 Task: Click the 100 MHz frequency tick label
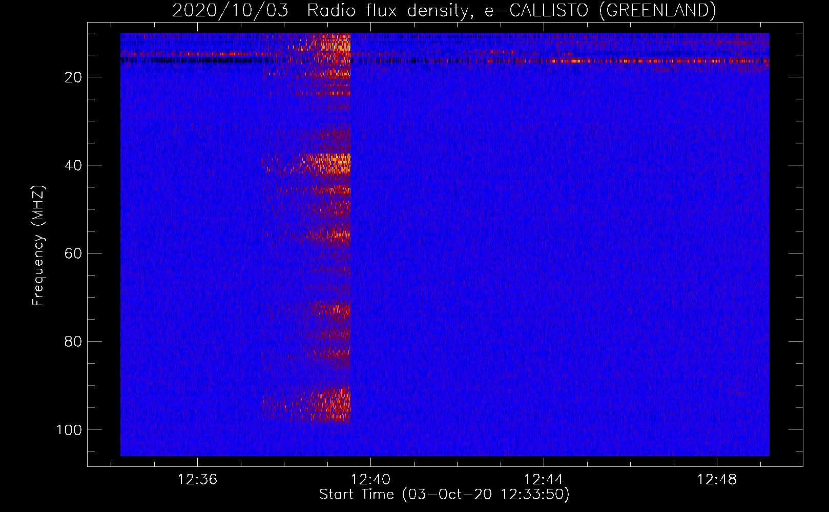(x=69, y=430)
